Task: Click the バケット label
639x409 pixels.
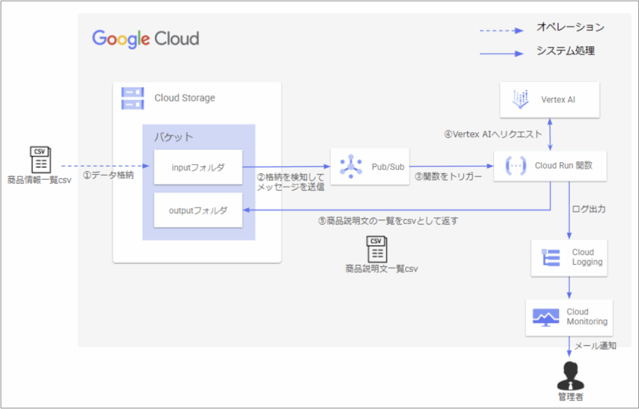Action: [x=173, y=137]
